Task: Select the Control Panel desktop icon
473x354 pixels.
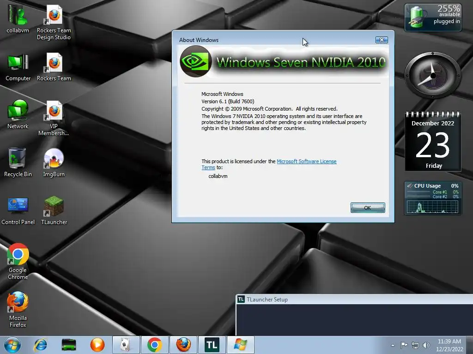Action: point(18,210)
